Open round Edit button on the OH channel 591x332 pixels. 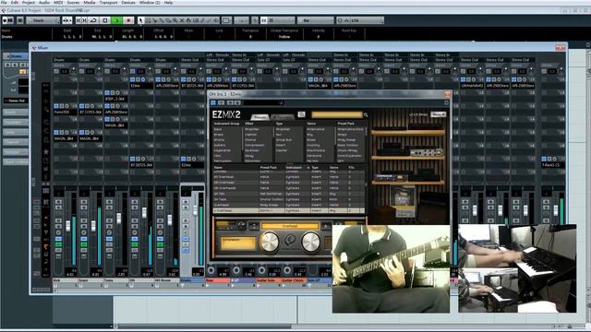tap(135, 232)
